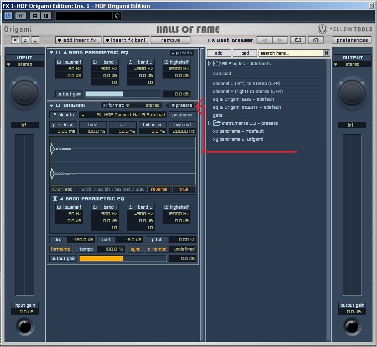Adjust top EQ output gain slider
Image resolution: width=377 pixels, height=347 pixels.
tap(123, 94)
